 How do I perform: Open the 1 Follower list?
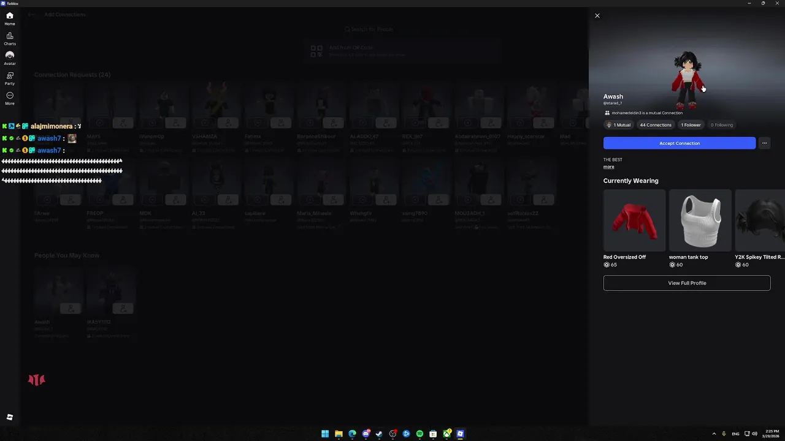[x=691, y=125]
